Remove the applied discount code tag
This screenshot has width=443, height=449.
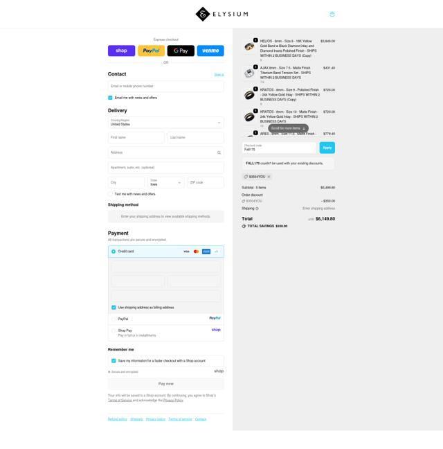pos(269,177)
